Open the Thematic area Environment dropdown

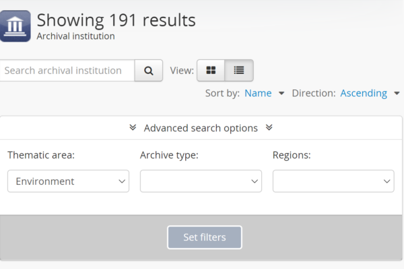68,181
